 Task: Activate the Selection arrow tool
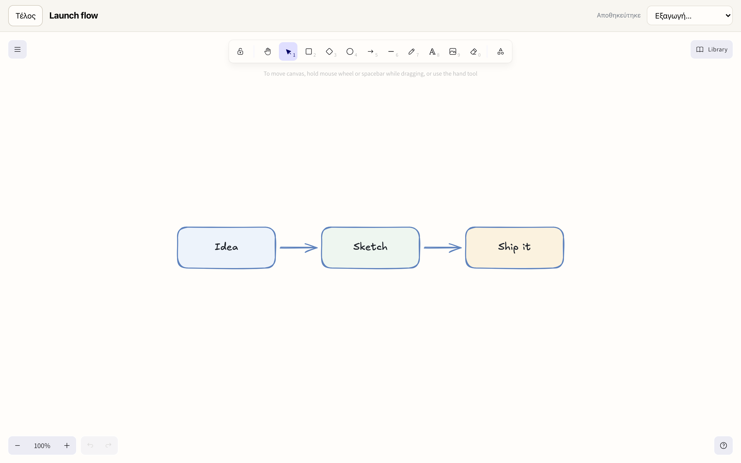click(288, 51)
